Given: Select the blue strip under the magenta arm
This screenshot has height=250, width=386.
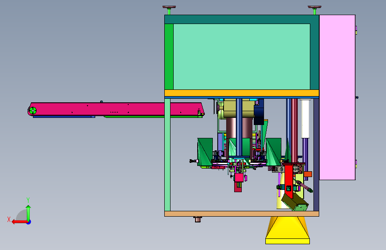Looking at the screenshot, I should click(64, 117).
